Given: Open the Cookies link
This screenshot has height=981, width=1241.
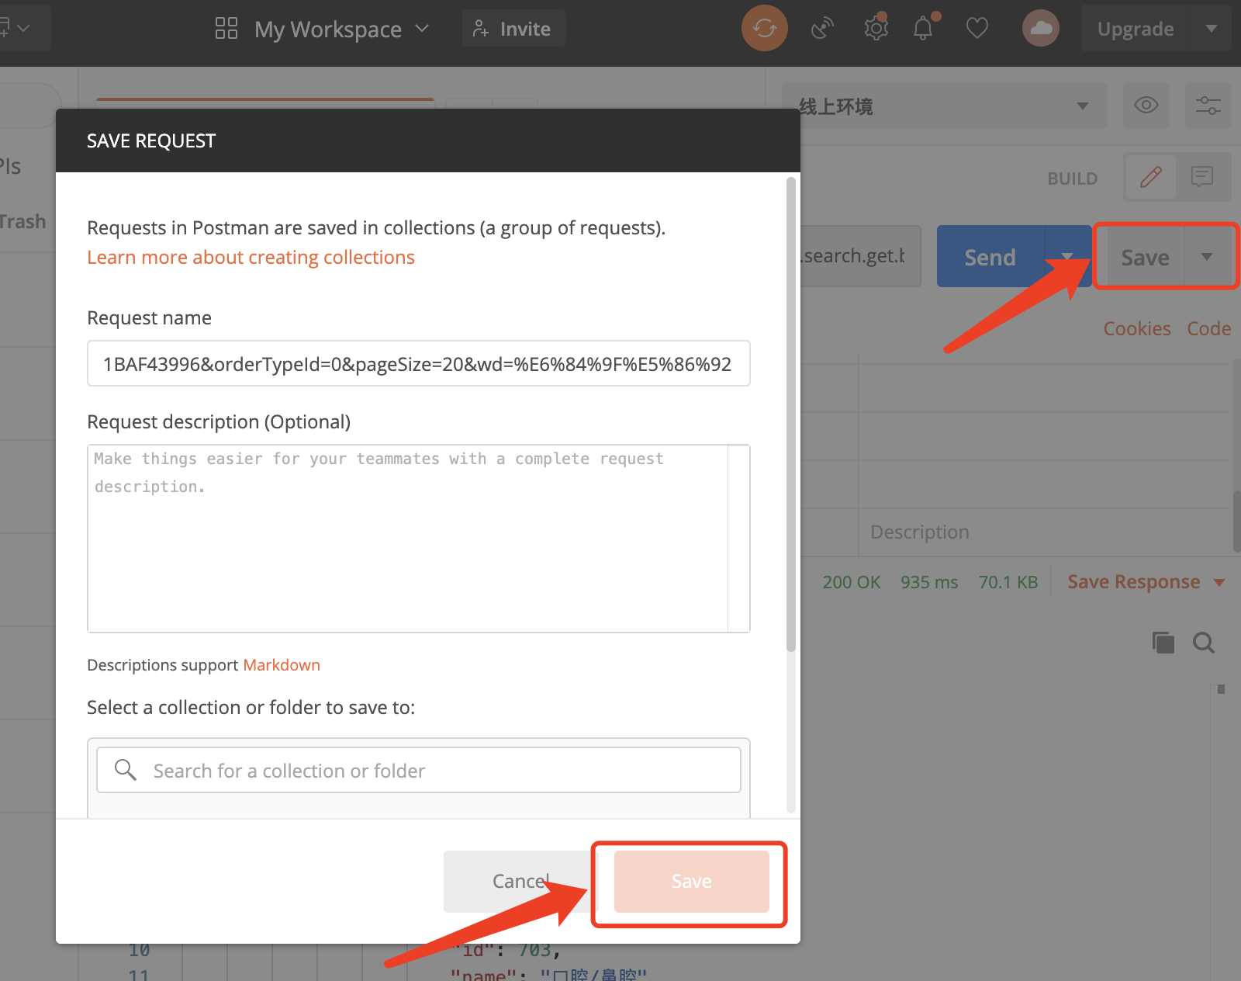Looking at the screenshot, I should coord(1137,328).
